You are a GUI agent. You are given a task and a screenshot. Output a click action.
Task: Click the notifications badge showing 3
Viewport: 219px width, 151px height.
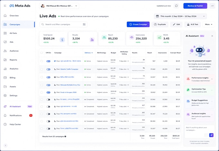pos(31,115)
